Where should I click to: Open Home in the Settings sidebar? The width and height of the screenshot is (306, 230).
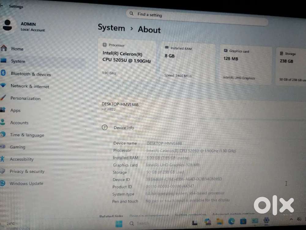[17, 49]
